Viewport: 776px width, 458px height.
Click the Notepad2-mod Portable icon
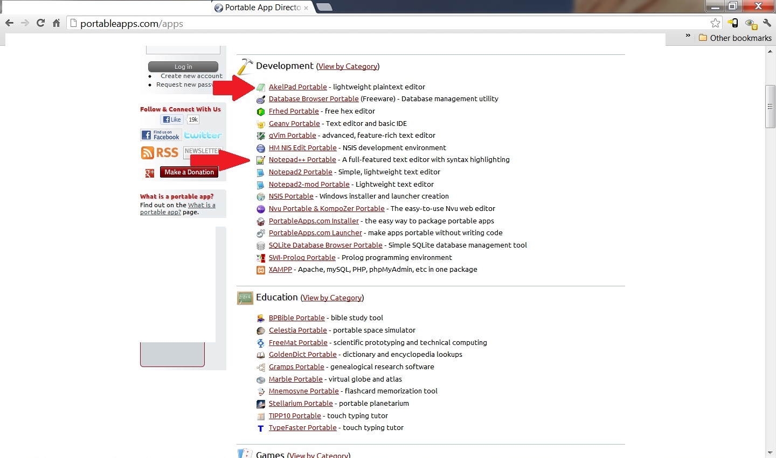click(x=261, y=185)
